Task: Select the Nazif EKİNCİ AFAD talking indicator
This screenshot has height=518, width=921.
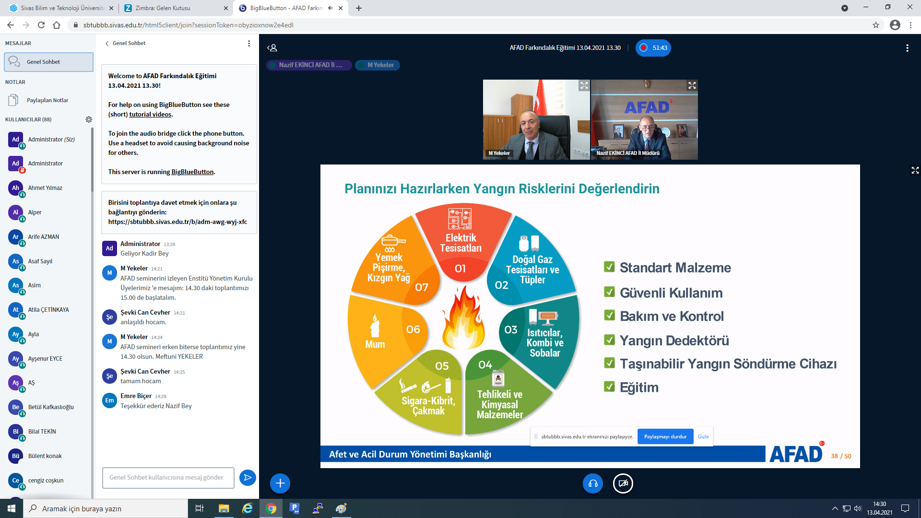Action: (309, 65)
